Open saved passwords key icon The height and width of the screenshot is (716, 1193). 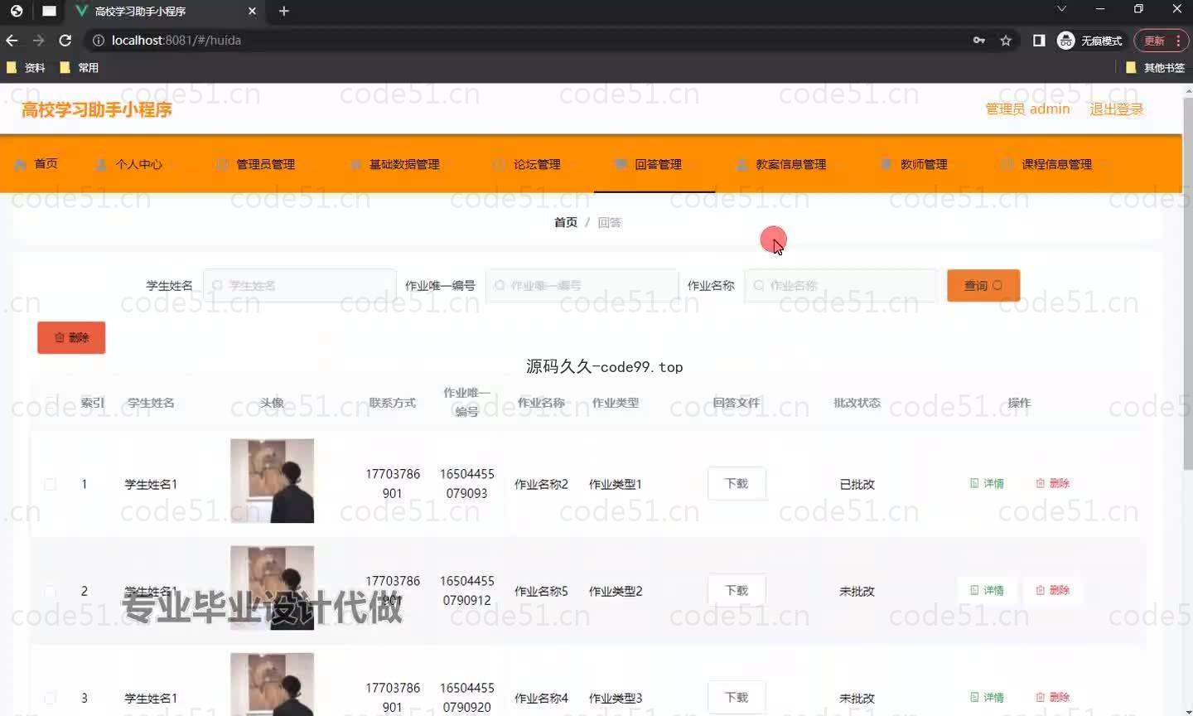coord(979,40)
